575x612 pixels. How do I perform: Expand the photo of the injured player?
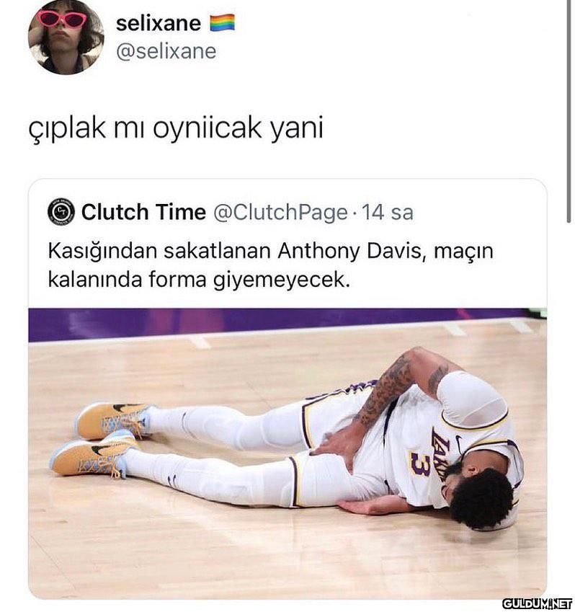tap(287, 453)
